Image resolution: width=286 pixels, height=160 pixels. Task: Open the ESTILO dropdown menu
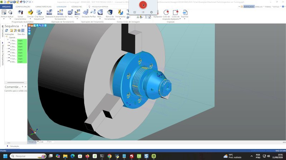coord(277,6)
